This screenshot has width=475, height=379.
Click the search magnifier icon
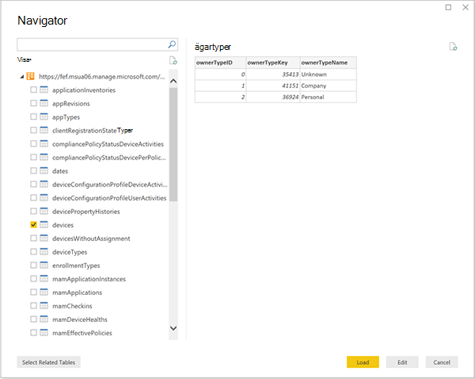coord(172,44)
